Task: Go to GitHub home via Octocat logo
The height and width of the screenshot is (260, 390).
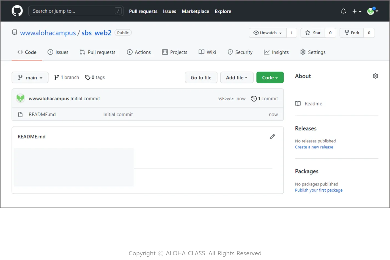Action: point(17,11)
